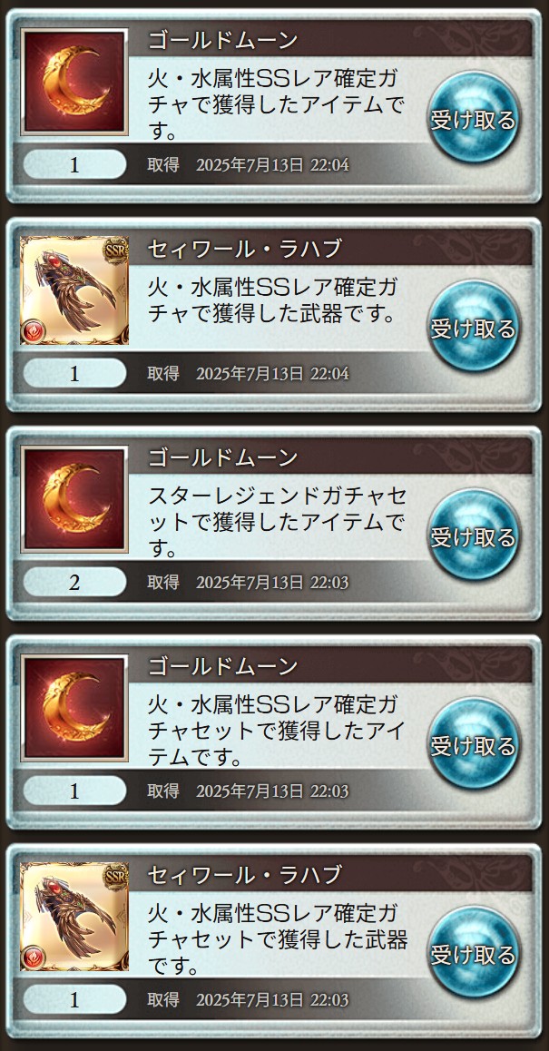Click the title ゴールドムーン on the third entry

coord(222,458)
